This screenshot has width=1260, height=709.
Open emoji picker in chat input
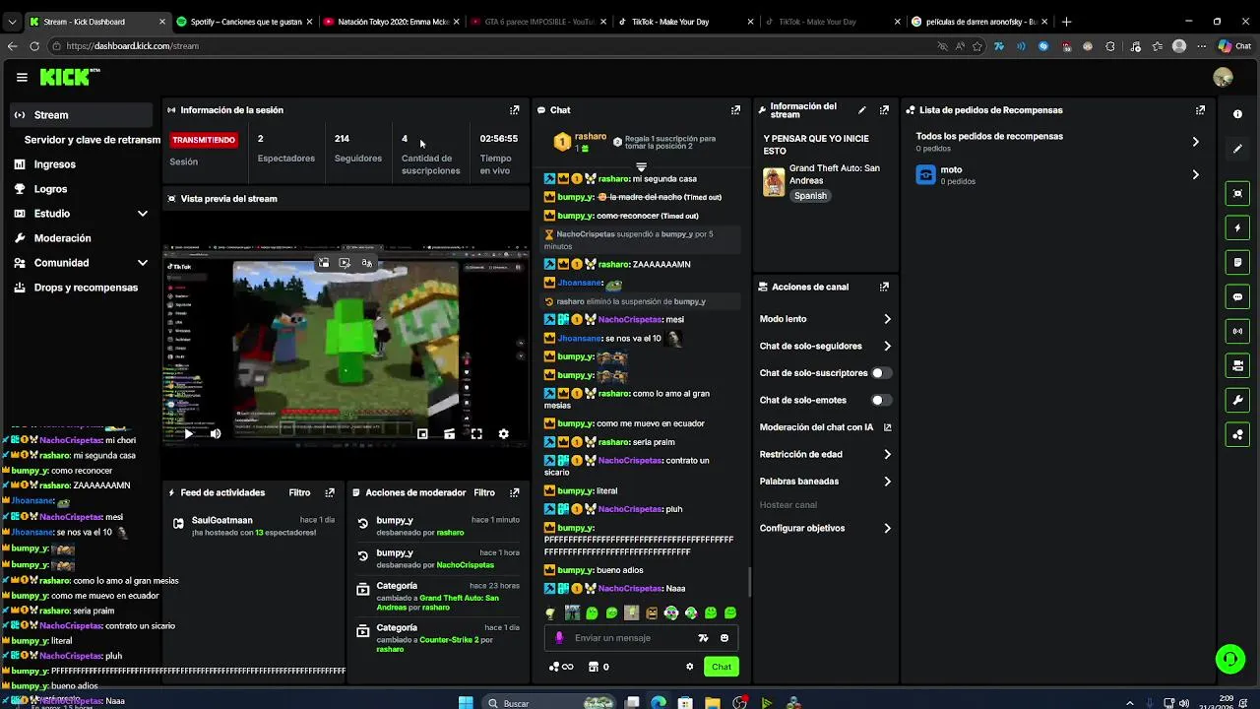[x=724, y=638]
